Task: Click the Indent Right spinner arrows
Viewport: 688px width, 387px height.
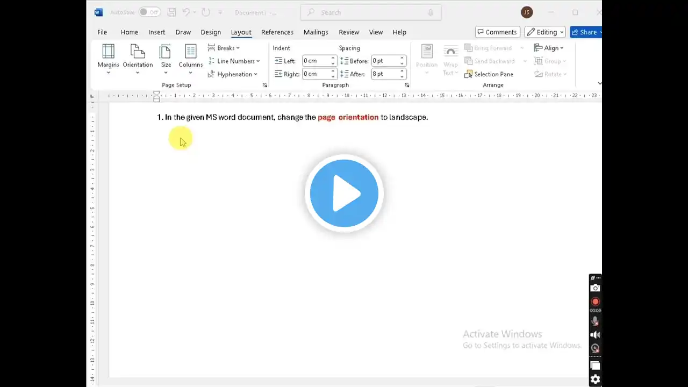Action: tap(333, 74)
